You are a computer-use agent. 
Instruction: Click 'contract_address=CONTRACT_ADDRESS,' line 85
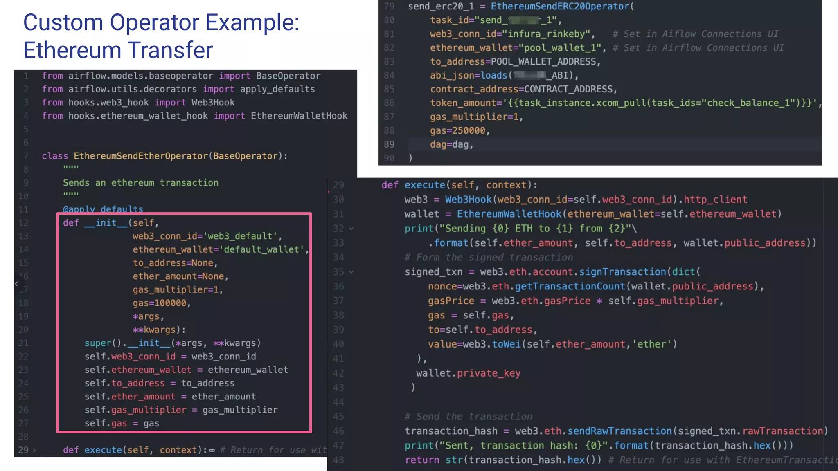[523, 89]
